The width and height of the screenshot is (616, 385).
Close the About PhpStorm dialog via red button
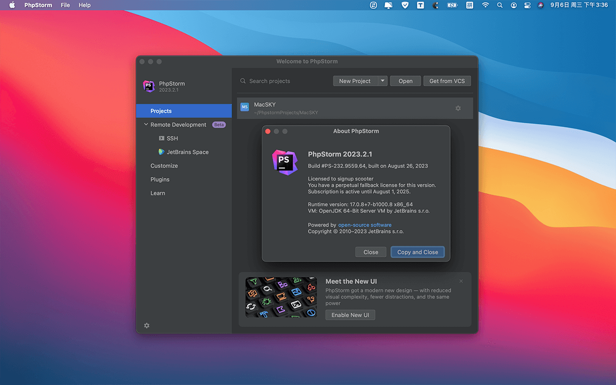(x=268, y=131)
